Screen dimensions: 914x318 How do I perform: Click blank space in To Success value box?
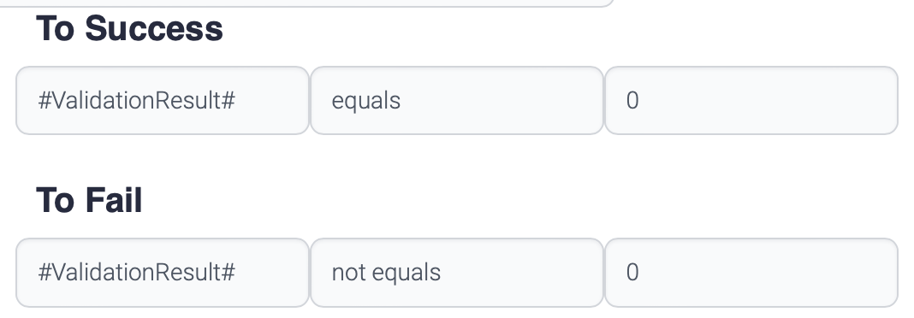[769, 101]
